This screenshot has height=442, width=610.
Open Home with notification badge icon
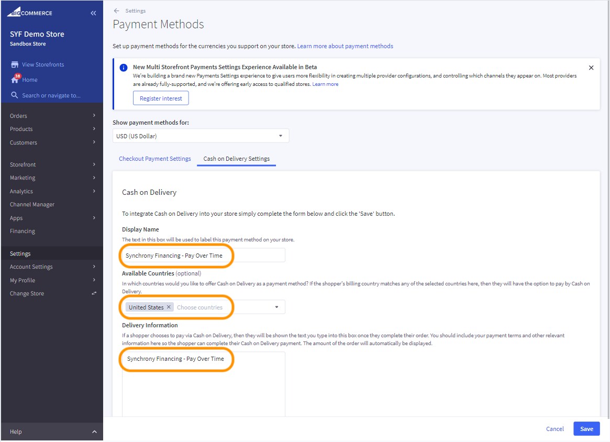click(x=15, y=80)
